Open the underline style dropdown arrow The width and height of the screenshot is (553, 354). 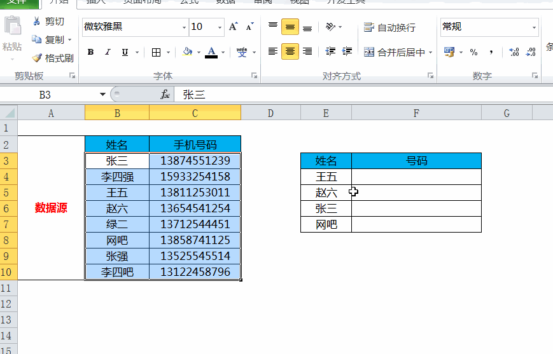click(x=137, y=53)
